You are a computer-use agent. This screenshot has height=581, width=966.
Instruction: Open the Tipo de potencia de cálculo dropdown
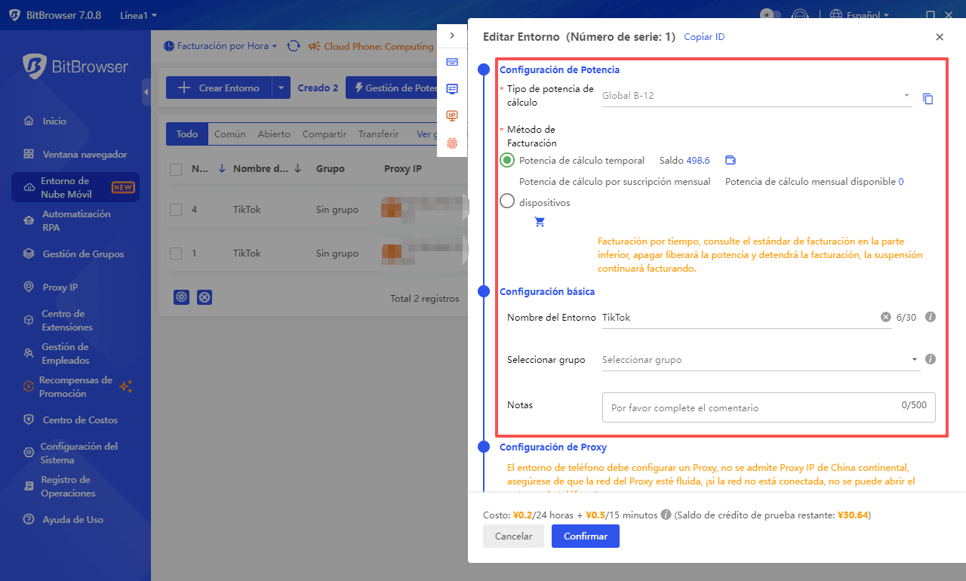click(x=757, y=96)
